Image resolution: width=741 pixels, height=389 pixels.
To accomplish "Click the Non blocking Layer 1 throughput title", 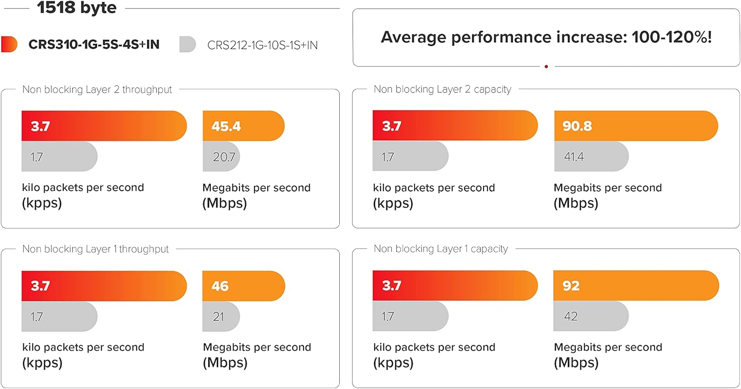I will (x=96, y=249).
